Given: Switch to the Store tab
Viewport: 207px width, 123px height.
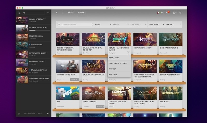Looking at the screenshot, I should 71,13.
